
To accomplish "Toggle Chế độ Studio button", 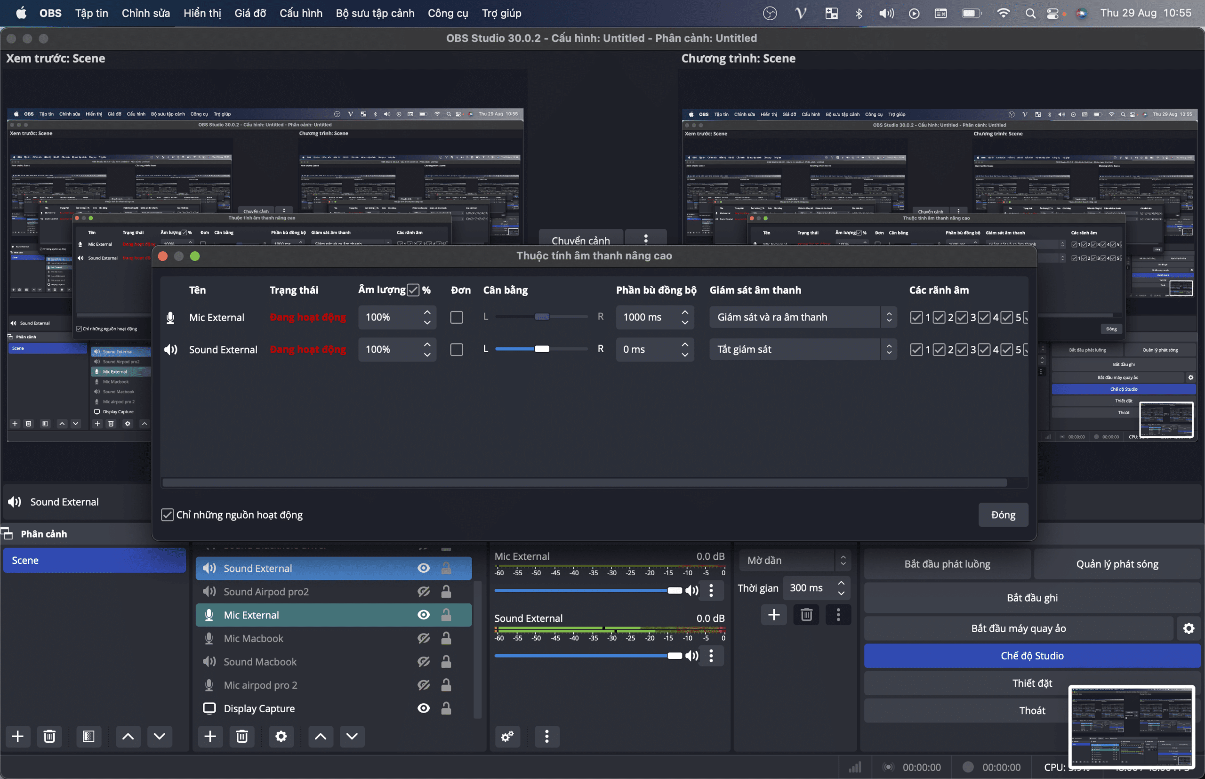I will [x=1032, y=656].
